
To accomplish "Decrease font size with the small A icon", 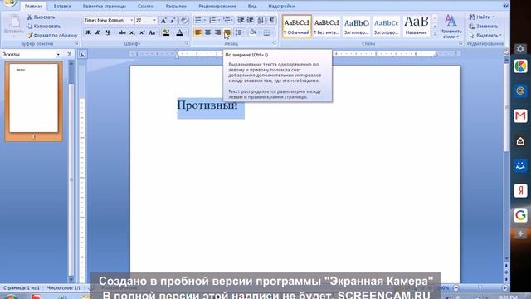I will coord(173,21).
